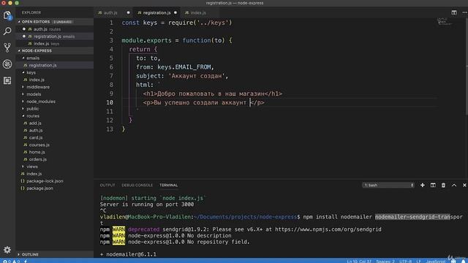The width and height of the screenshot is (468, 263).
Task: Split the editor to the right
Action: [454, 12]
